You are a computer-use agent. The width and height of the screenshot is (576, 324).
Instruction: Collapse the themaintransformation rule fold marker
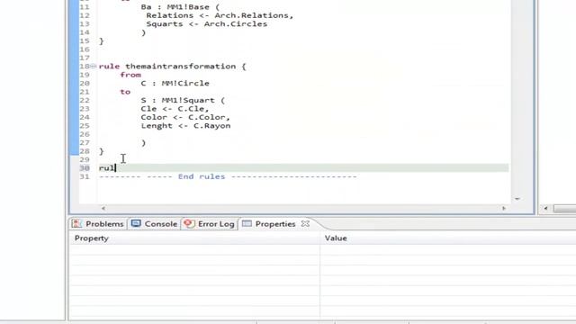[x=93, y=66]
